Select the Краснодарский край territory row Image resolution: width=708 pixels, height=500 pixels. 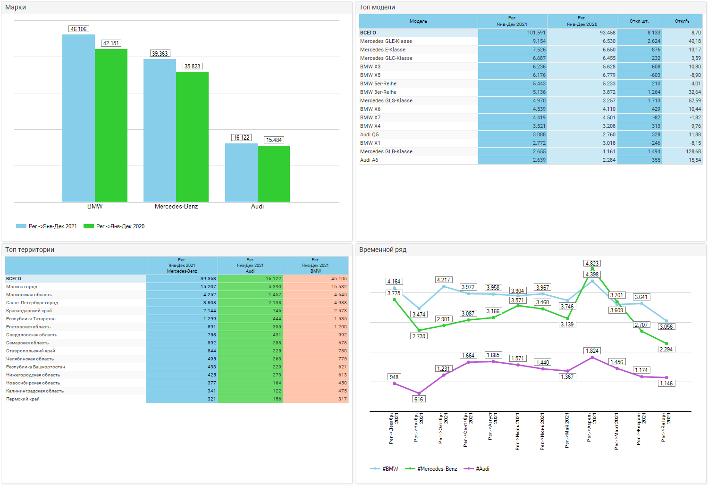(x=177, y=311)
